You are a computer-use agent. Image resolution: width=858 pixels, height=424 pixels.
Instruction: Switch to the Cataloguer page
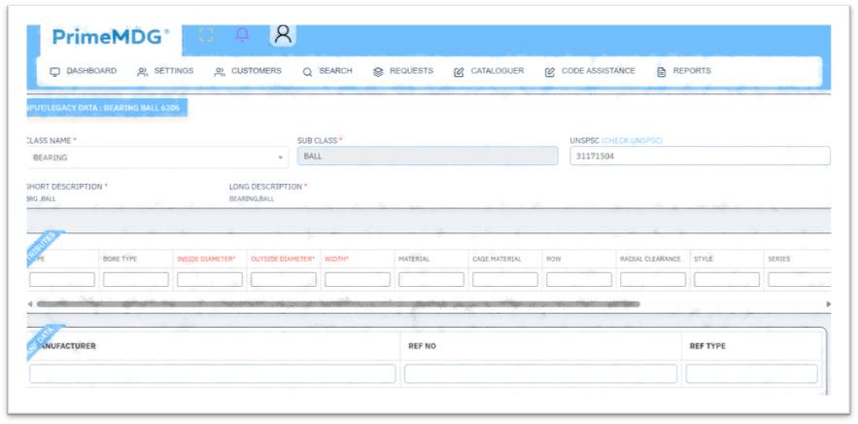click(x=489, y=71)
